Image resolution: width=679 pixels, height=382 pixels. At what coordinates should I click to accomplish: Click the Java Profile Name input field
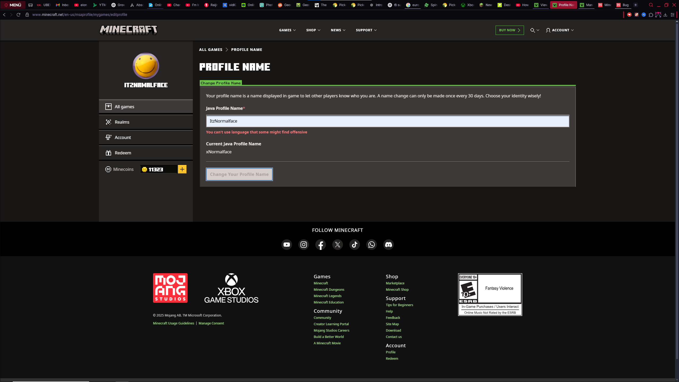(388, 121)
